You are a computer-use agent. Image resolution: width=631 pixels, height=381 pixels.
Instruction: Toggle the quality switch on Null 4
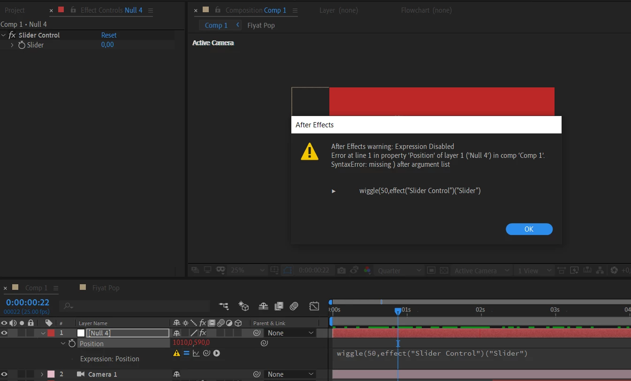click(x=194, y=333)
